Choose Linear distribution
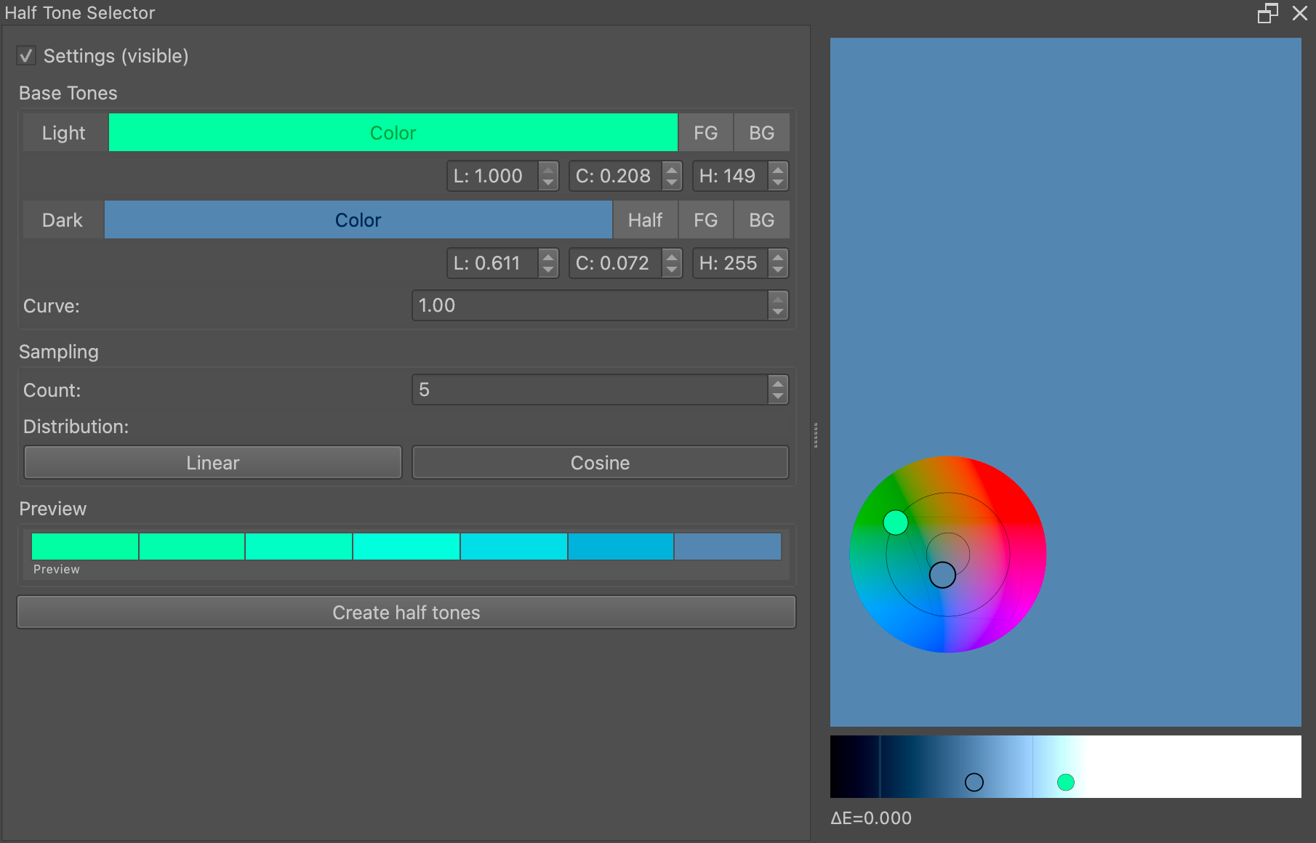Viewport: 1316px width, 843px height. pos(212,463)
